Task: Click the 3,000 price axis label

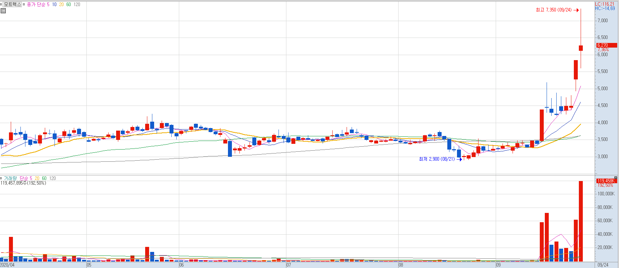Action: coord(603,157)
